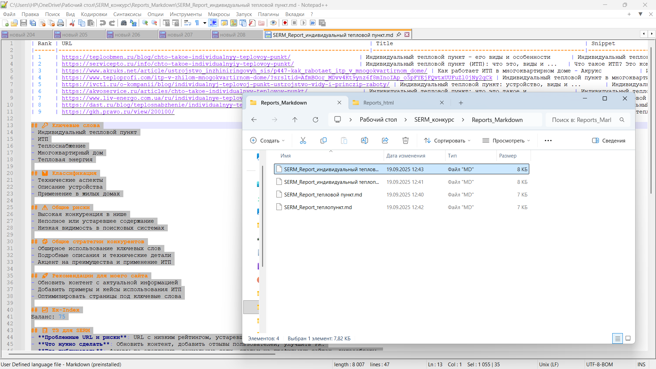656x369 pixels.
Task: Close the active SERM_Report tab with red X
Action: pyautogui.click(x=407, y=35)
